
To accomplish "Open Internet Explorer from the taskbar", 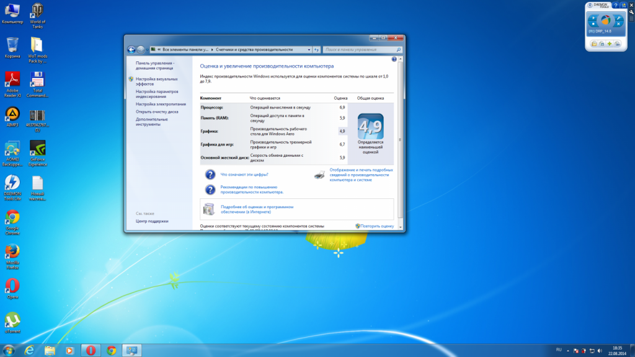I will click(x=29, y=350).
